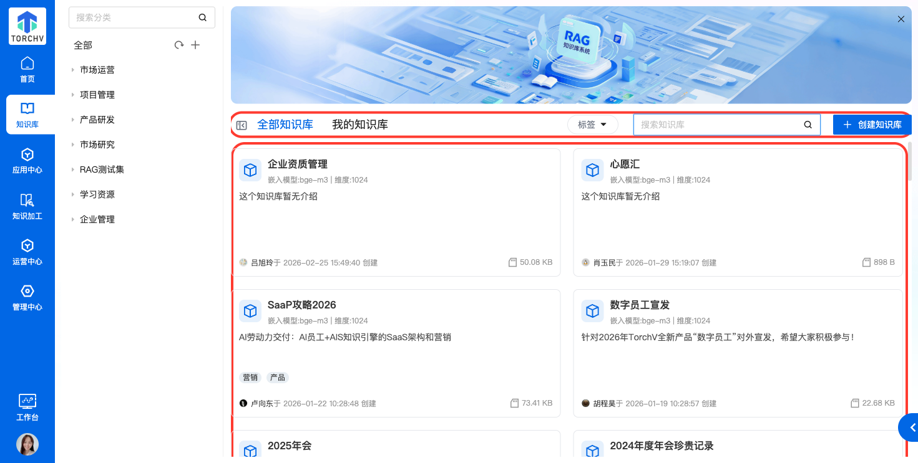Click the 搜索分类 input field
918x463 pixels.
[x=134, y=17]
